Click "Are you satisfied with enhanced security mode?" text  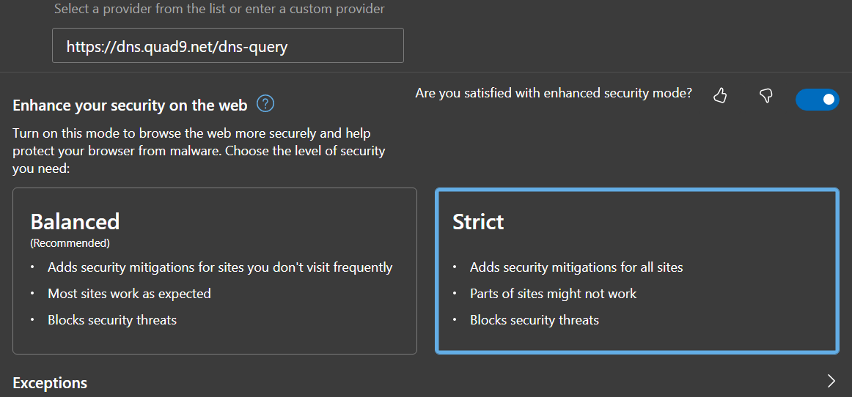[554, 93]
